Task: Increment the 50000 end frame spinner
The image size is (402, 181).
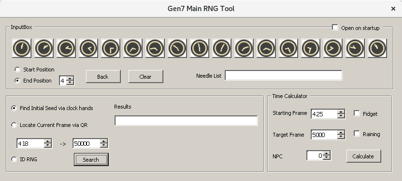Action: click(x=103, y=141)
